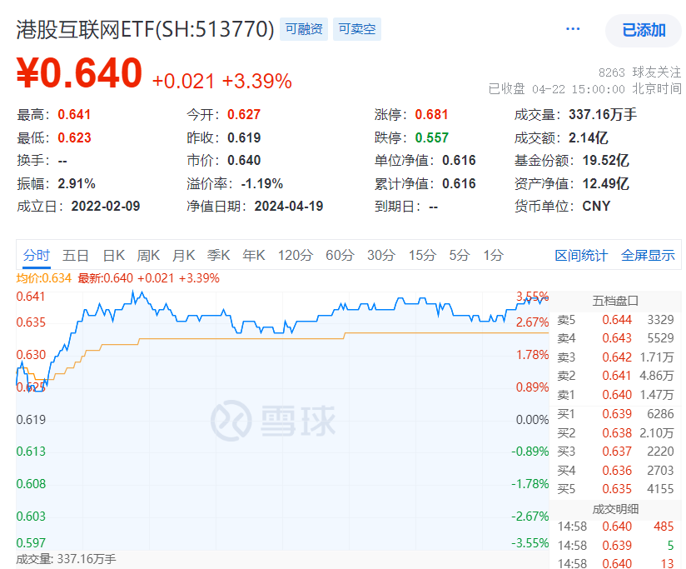Click the 资产净值 value 12.49亿
686x569 pixels.
605,183
